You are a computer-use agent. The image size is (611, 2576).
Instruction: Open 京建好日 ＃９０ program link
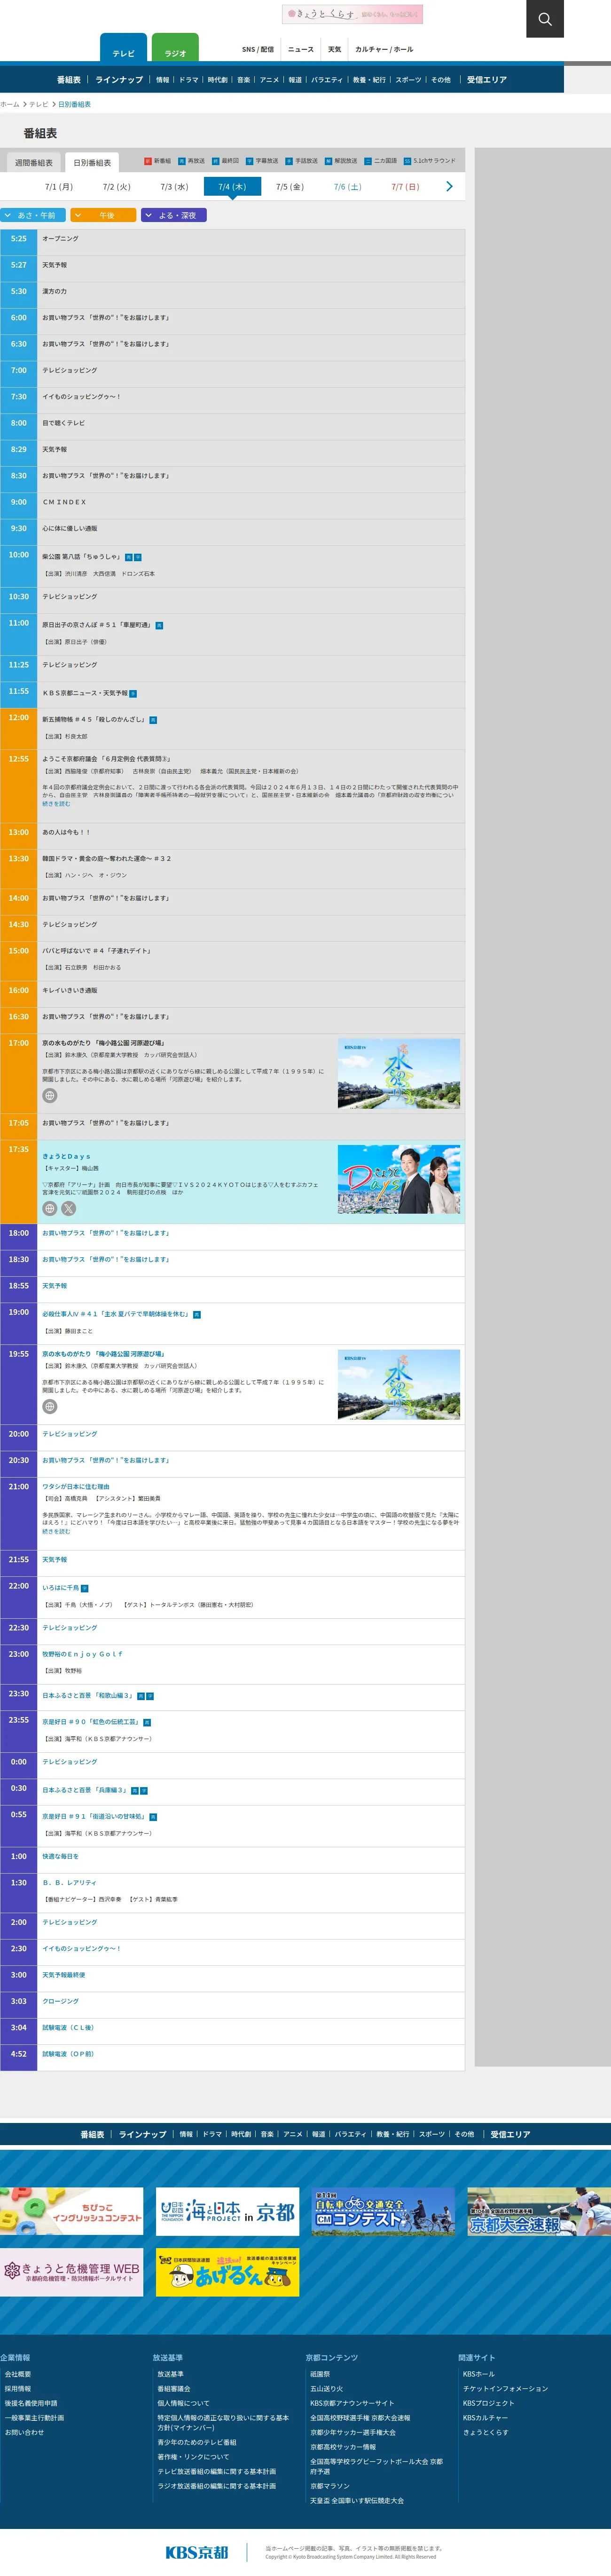(90, 1722)
